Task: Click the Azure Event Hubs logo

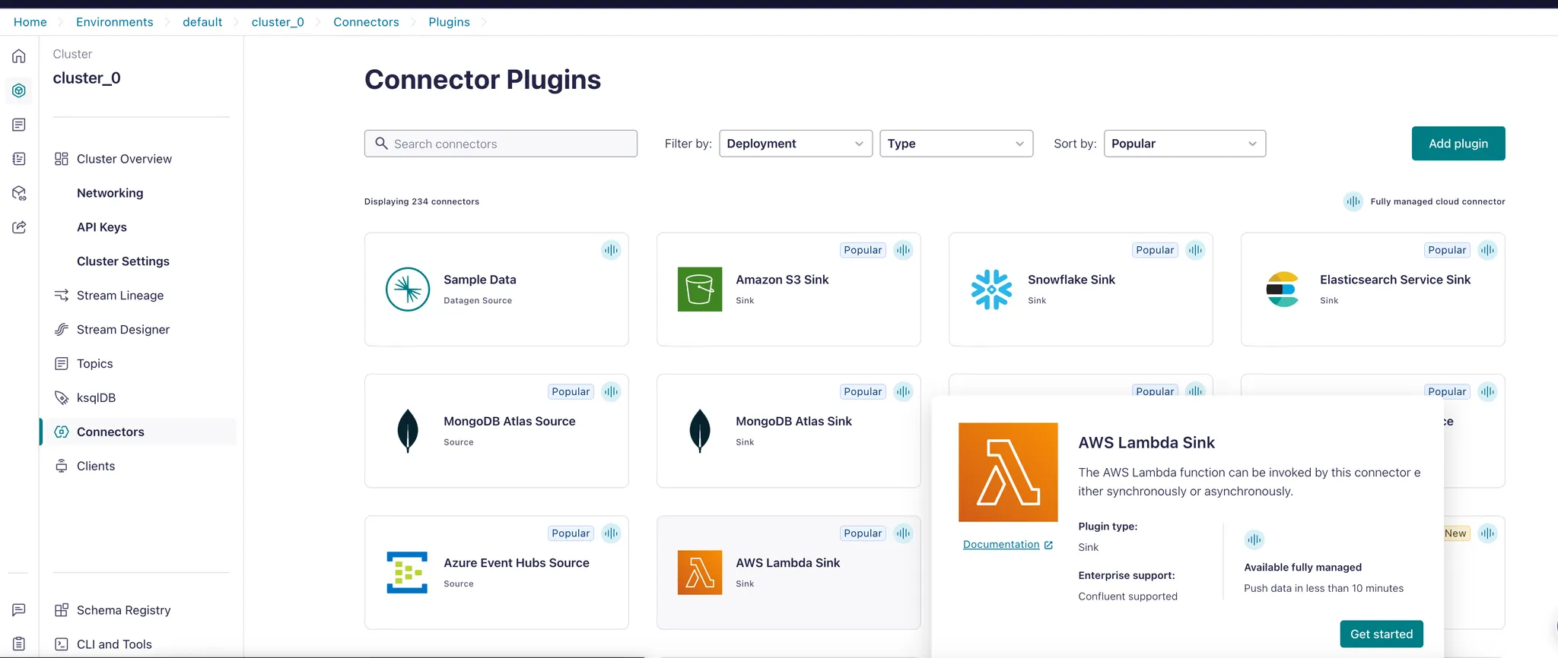Action: (x=407, y=572)
